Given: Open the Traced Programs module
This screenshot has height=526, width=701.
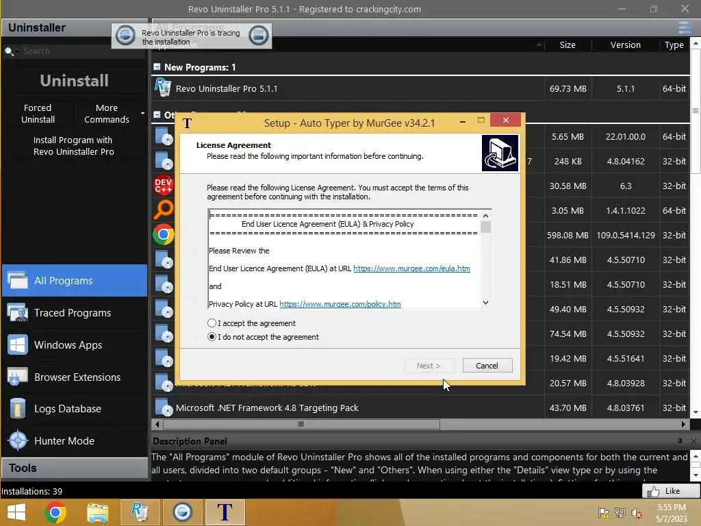Looking at the screenshot, I should point(75,312).
